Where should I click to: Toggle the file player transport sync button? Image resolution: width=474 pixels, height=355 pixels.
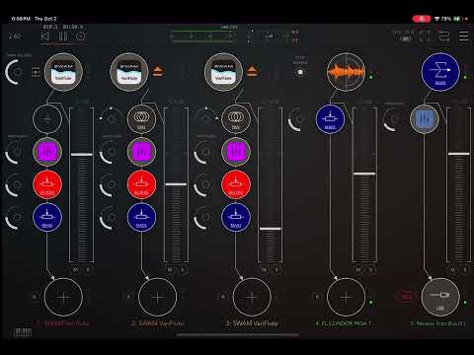(x=300, y=72)
